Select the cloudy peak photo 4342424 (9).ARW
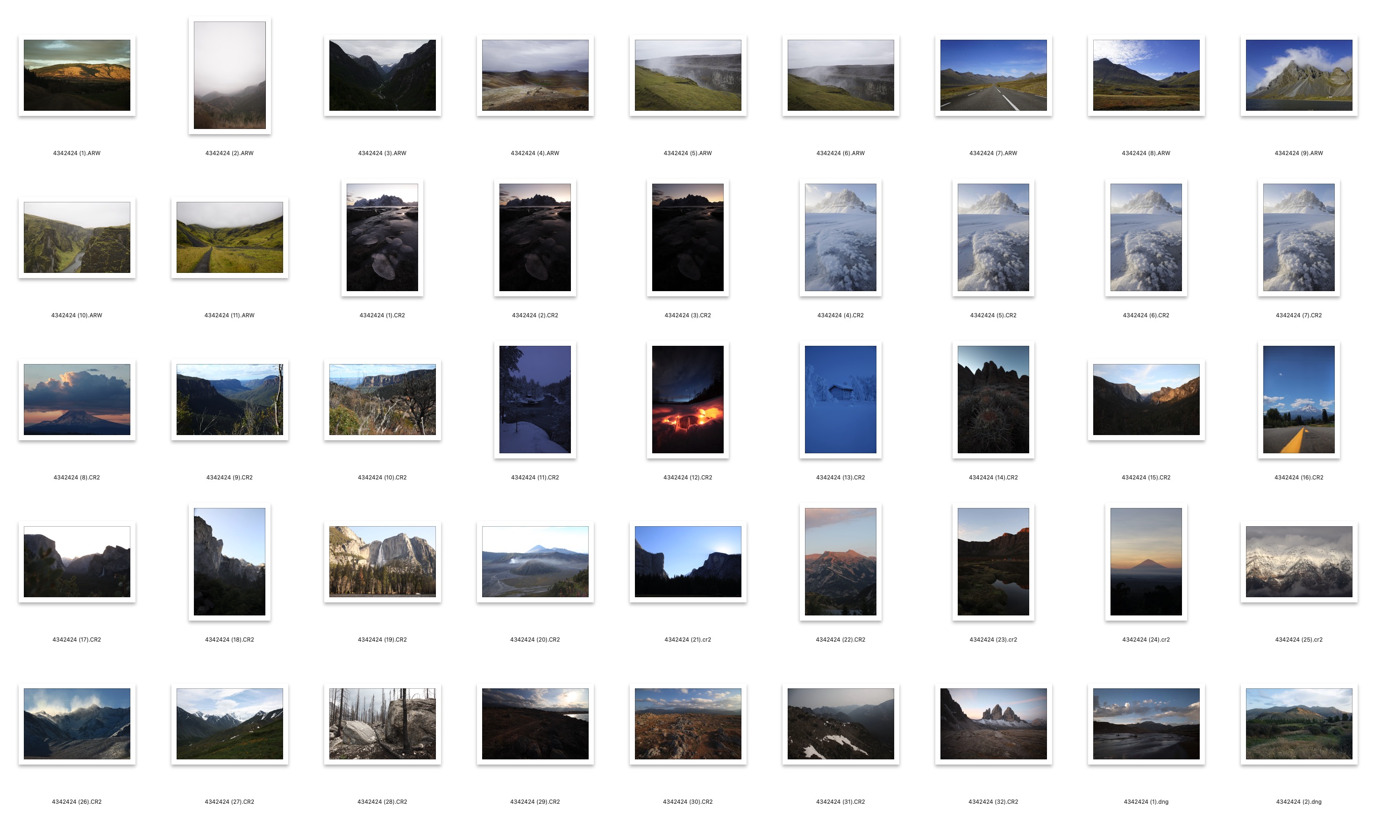Image resolution: width=1374 pixels, height=822 pixels. coord(1299,75)
